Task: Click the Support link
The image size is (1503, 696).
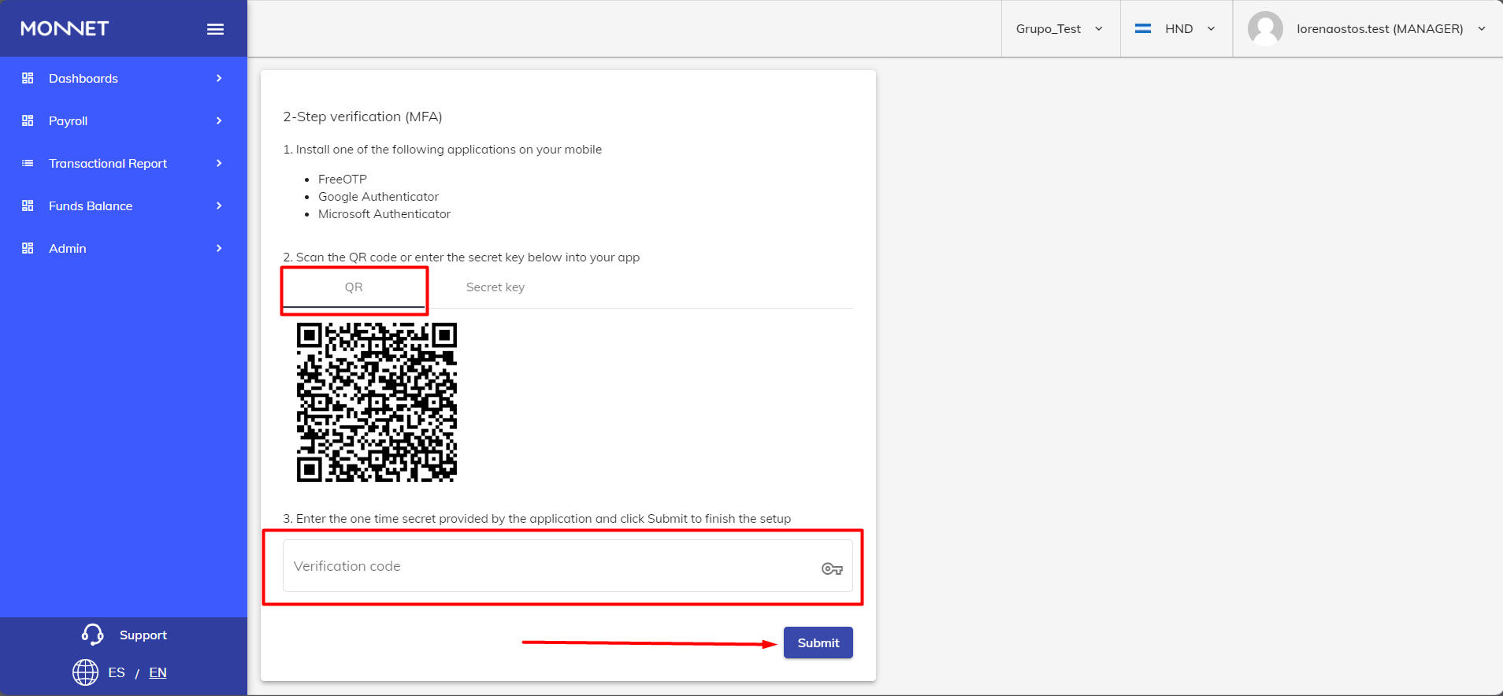Action: [143, 635]
